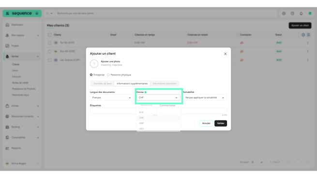
Task: Select the Entreprise radio button
Action: pos(91,75)
